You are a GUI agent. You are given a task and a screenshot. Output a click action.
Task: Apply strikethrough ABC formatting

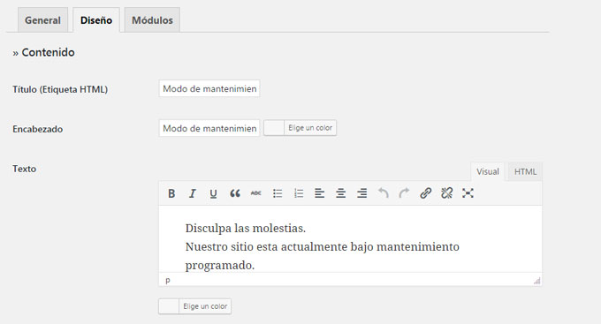tap(256, 193)
